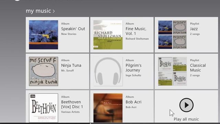Click the Various Artists label
This screenshot has width=220, height=124.
tap(70, 112)
